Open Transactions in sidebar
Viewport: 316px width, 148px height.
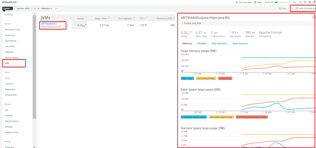(10, 46)
